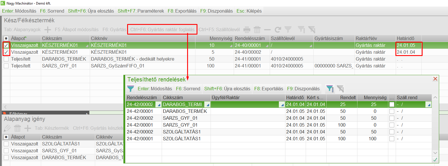Click the plain funnel filter icon in Kész/Félkésztermék toolbar
448x166 pixels.
tap(288, 29)
